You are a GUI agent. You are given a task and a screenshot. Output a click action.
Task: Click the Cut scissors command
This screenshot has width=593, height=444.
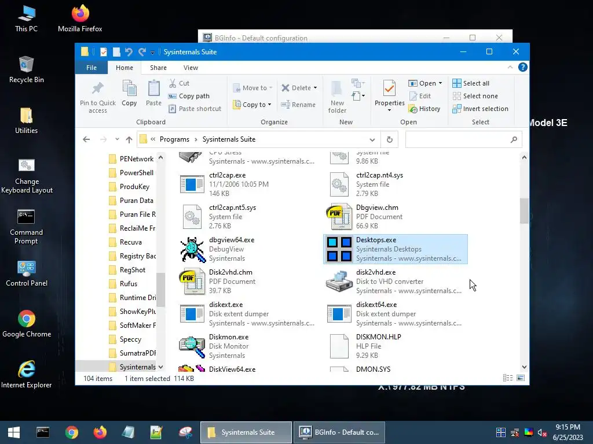click(179, 83)
